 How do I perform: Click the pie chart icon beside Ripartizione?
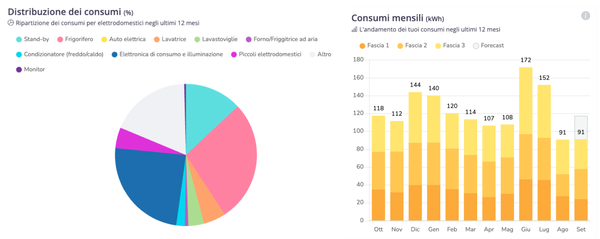tap(11, 23)
